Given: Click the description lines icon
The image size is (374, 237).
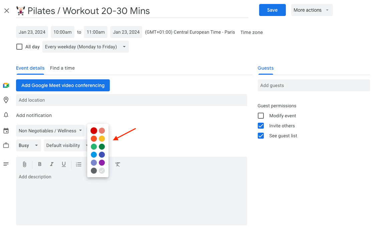Looking at the screenshot, I should [6, 164].
